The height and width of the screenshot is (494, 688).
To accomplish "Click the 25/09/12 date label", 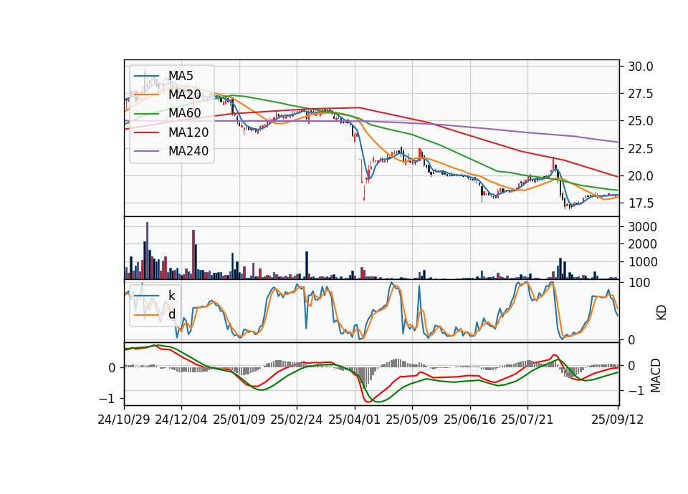I will [x=618, y=420].
